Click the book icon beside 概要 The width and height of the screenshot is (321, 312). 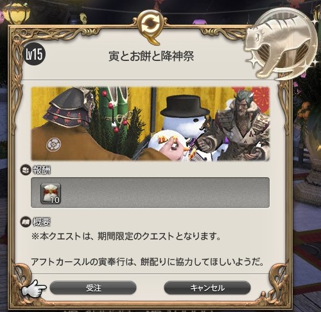(25, 222)
